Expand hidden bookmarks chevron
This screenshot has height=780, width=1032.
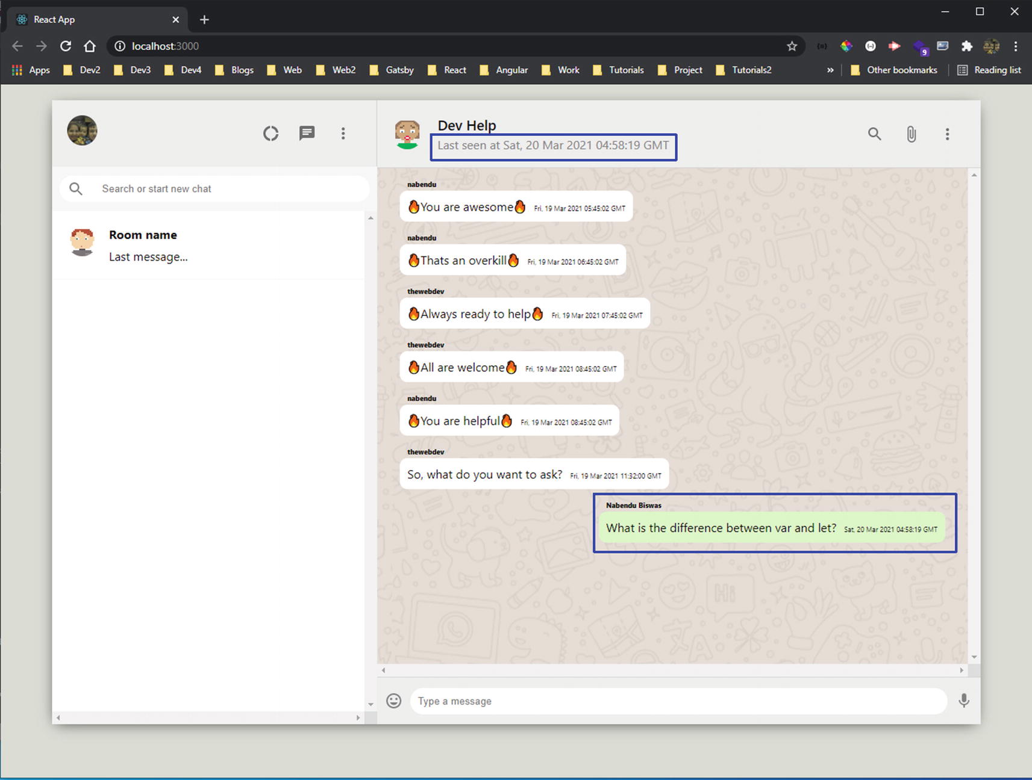(x=830, y=70)
